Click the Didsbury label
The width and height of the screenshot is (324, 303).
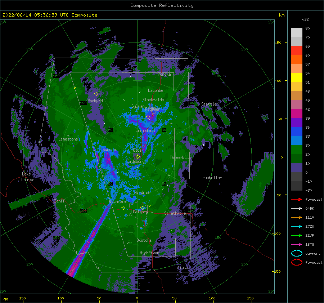[136, 161]
